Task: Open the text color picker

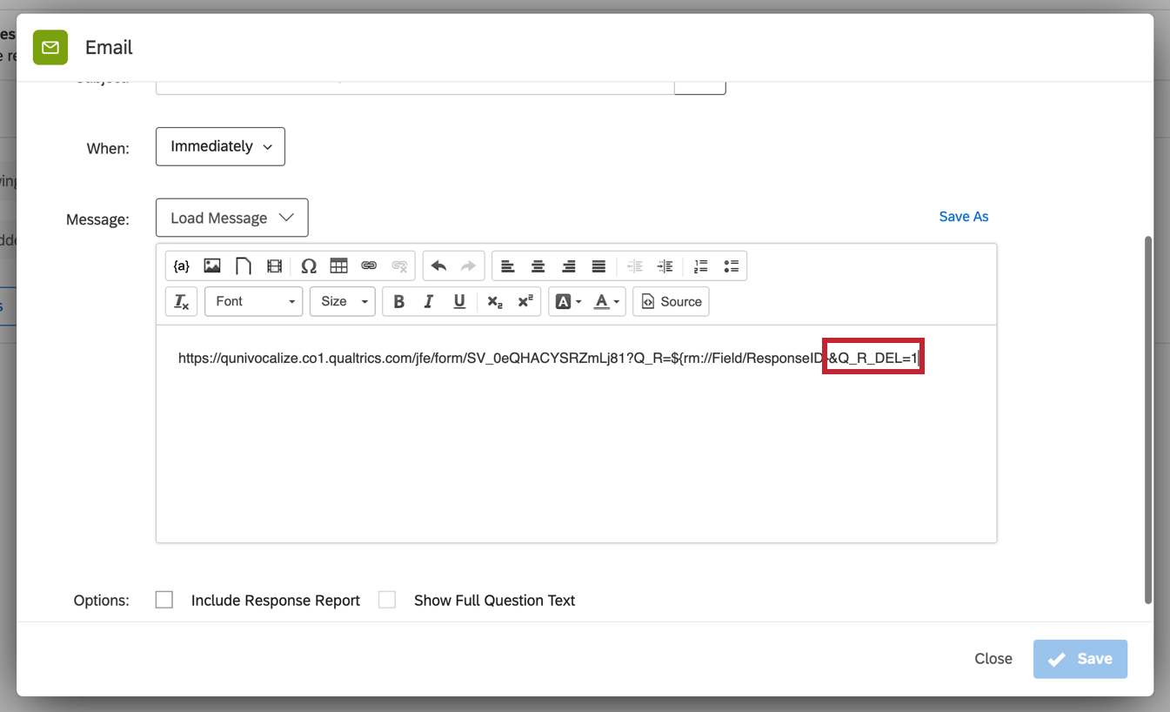Action: click(x=602, y=301)
